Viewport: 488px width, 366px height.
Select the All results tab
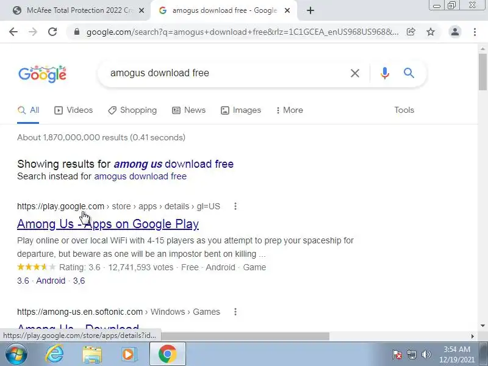pyautogui.click(x=28, y=110)
